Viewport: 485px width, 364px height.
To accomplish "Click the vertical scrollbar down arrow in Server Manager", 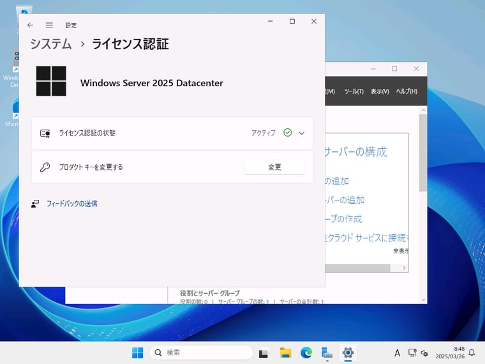I will click(424, 300).
